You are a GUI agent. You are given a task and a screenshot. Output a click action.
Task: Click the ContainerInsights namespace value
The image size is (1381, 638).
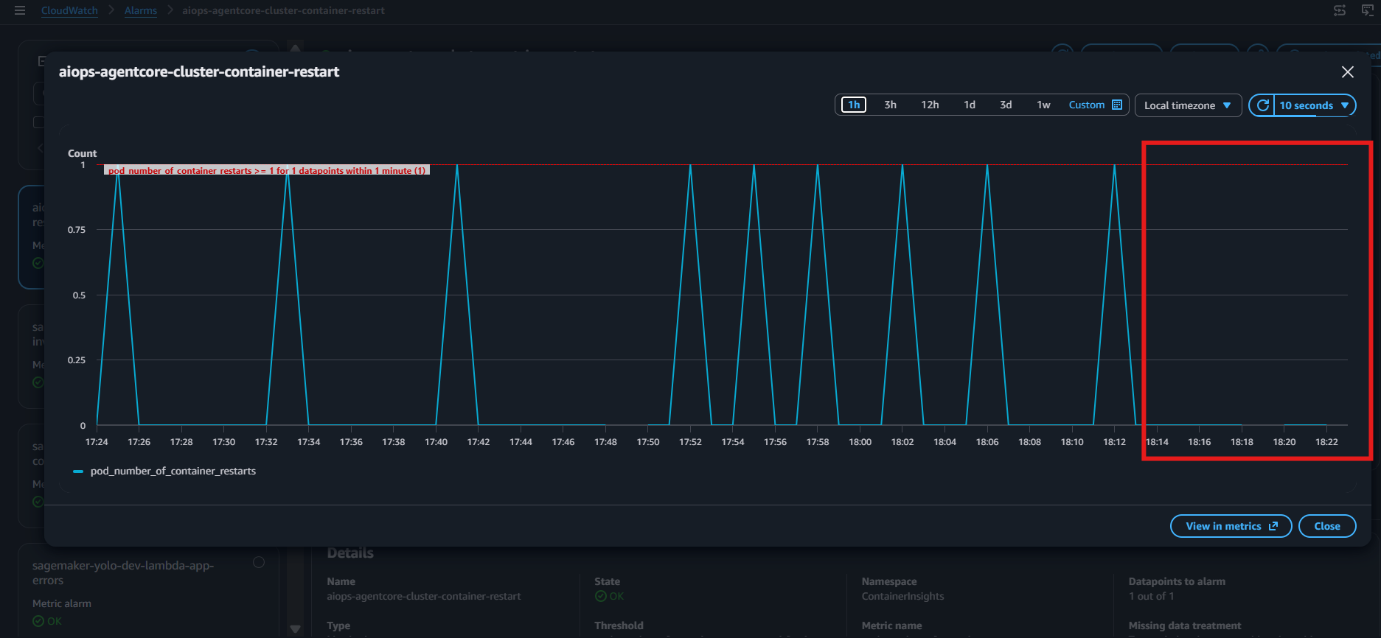pos(902,597)
